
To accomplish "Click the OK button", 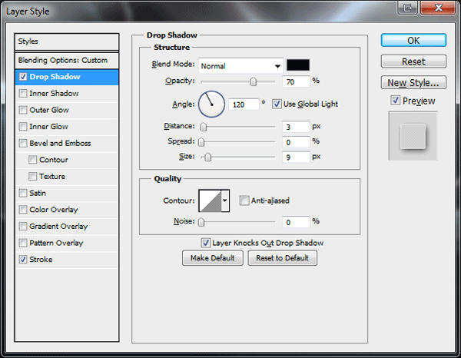I will pyautogui.click(x=413, y=40).
